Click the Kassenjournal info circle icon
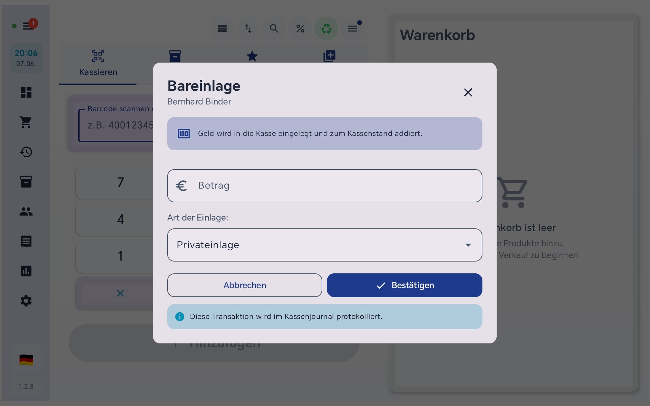Viewport: 650px width, 406px height. pos(180,317)
